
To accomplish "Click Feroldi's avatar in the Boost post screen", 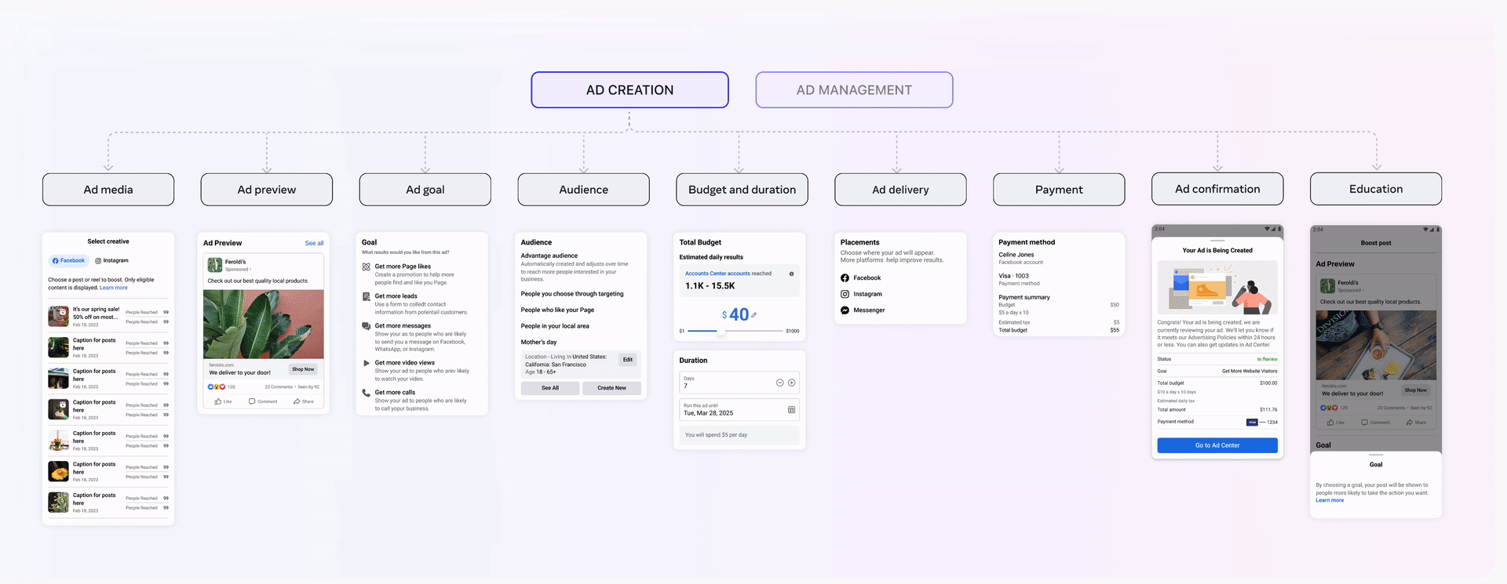I will point(1327,286).
